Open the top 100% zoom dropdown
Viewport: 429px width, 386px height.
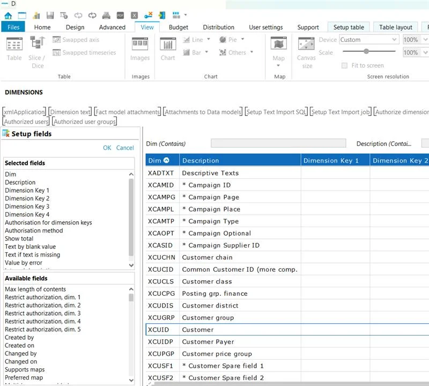[425, 40]
